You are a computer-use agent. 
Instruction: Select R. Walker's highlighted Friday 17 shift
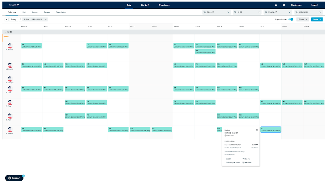click(271, 130)
